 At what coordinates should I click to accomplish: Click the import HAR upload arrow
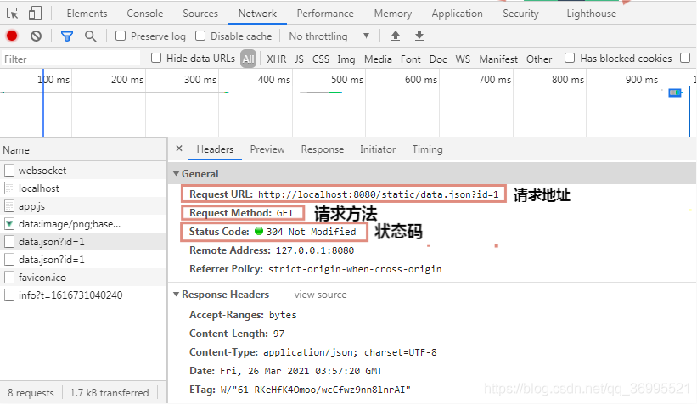coord(395,36)
